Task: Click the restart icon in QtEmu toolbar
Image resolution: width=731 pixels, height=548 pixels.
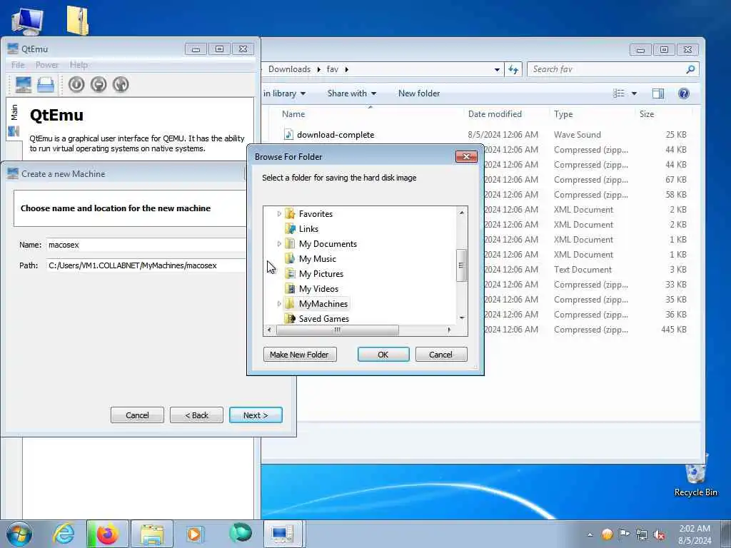Action: (121, 84)
